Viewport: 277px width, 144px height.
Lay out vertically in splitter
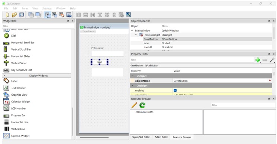point(100,15)
